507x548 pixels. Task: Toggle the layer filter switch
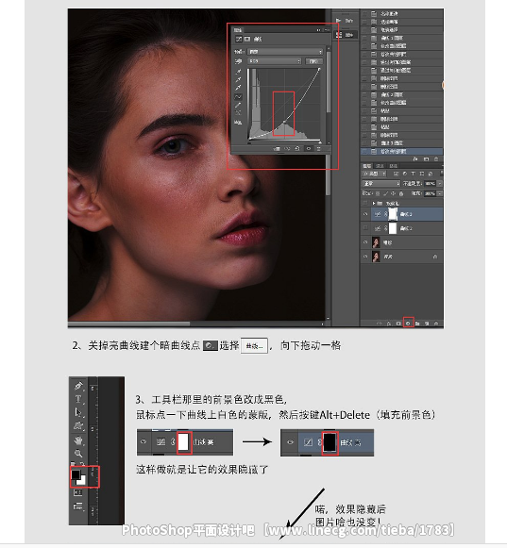442,173
